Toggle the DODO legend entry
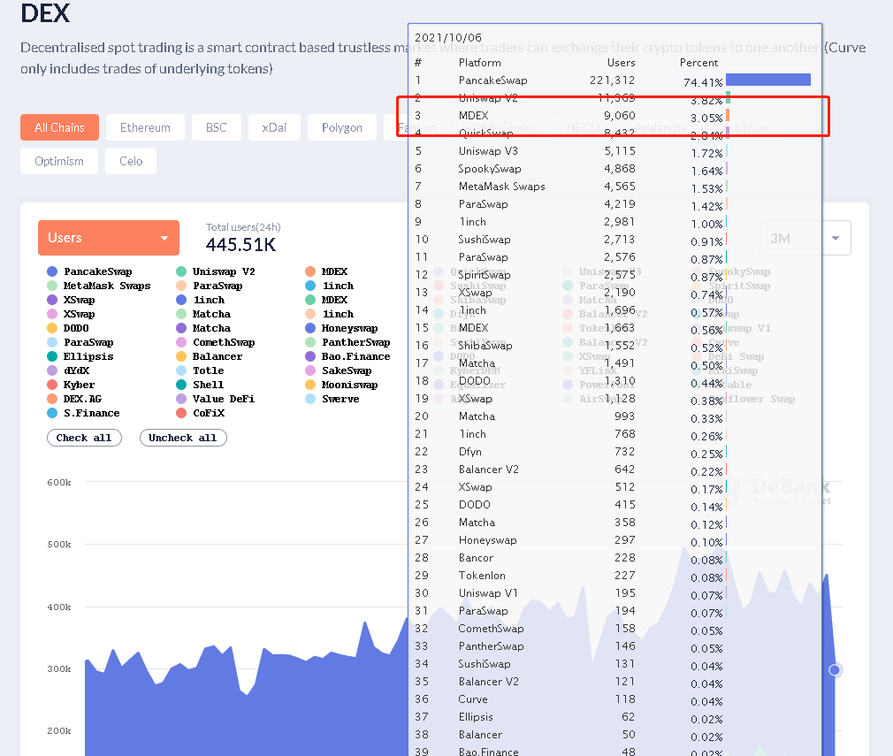Image resolution: width=893 pixels, height=756 pixels. click(x=68, y=327)
